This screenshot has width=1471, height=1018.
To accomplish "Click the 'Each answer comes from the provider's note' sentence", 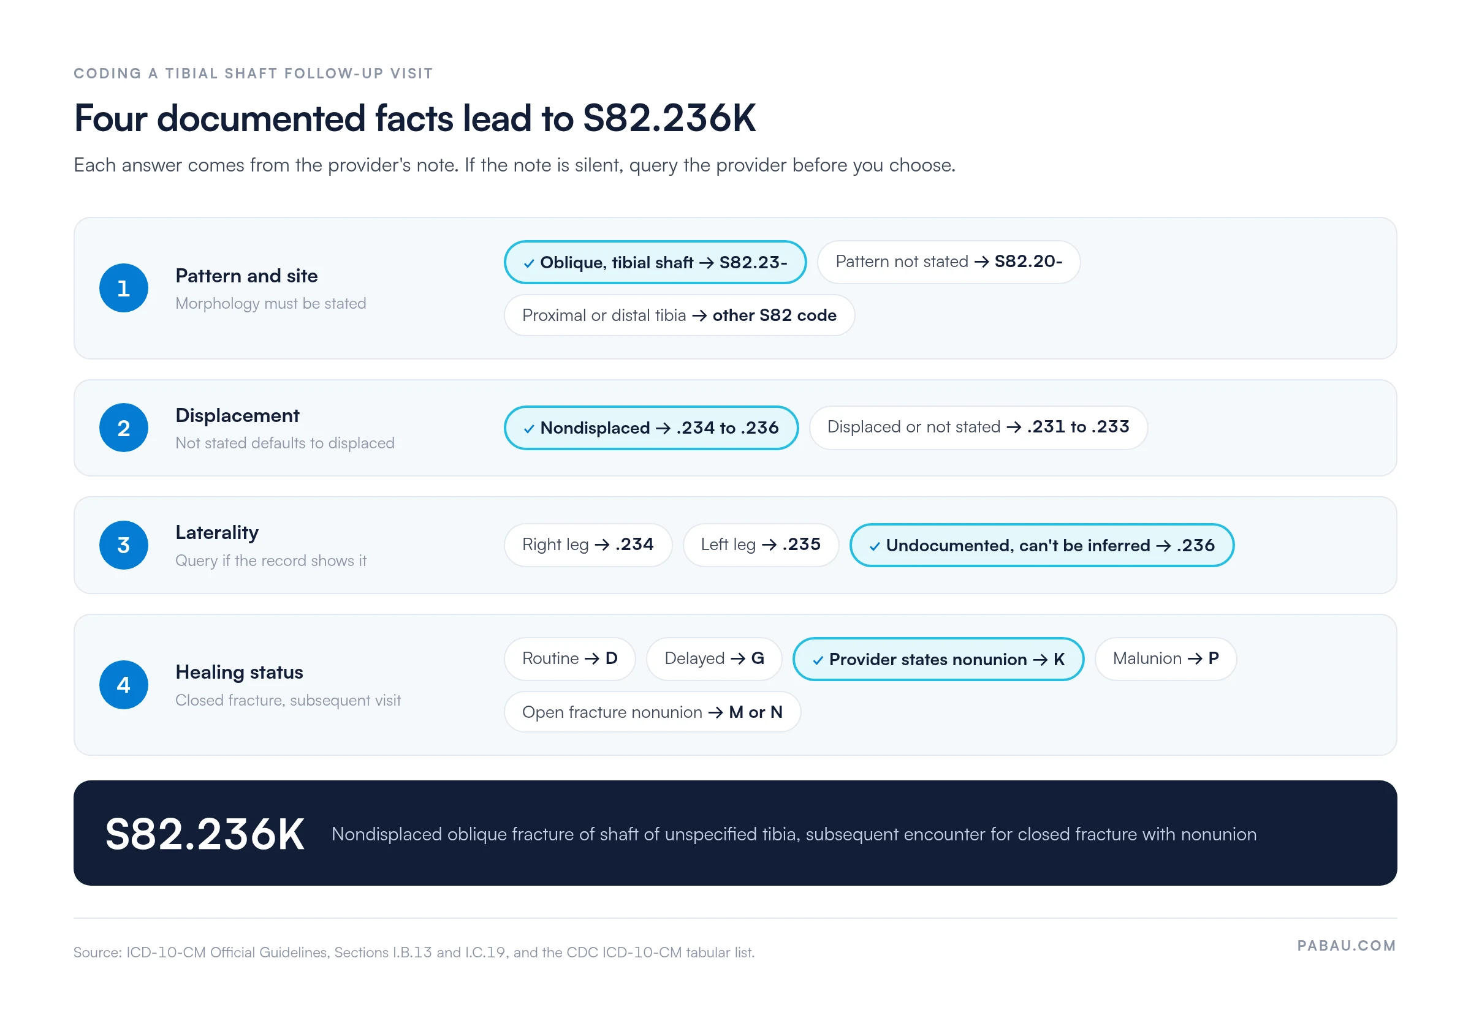I will point(514,165).
